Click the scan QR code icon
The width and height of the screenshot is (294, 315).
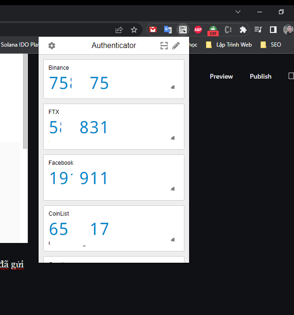(x=164, y=46)
